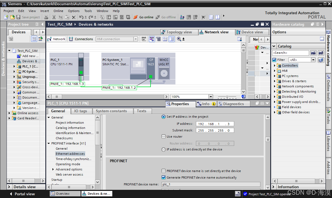Image resolution: width=332 pixels, height=198 pixels.
Task: Click the catalog <Search> field
Action: [290, 53]
